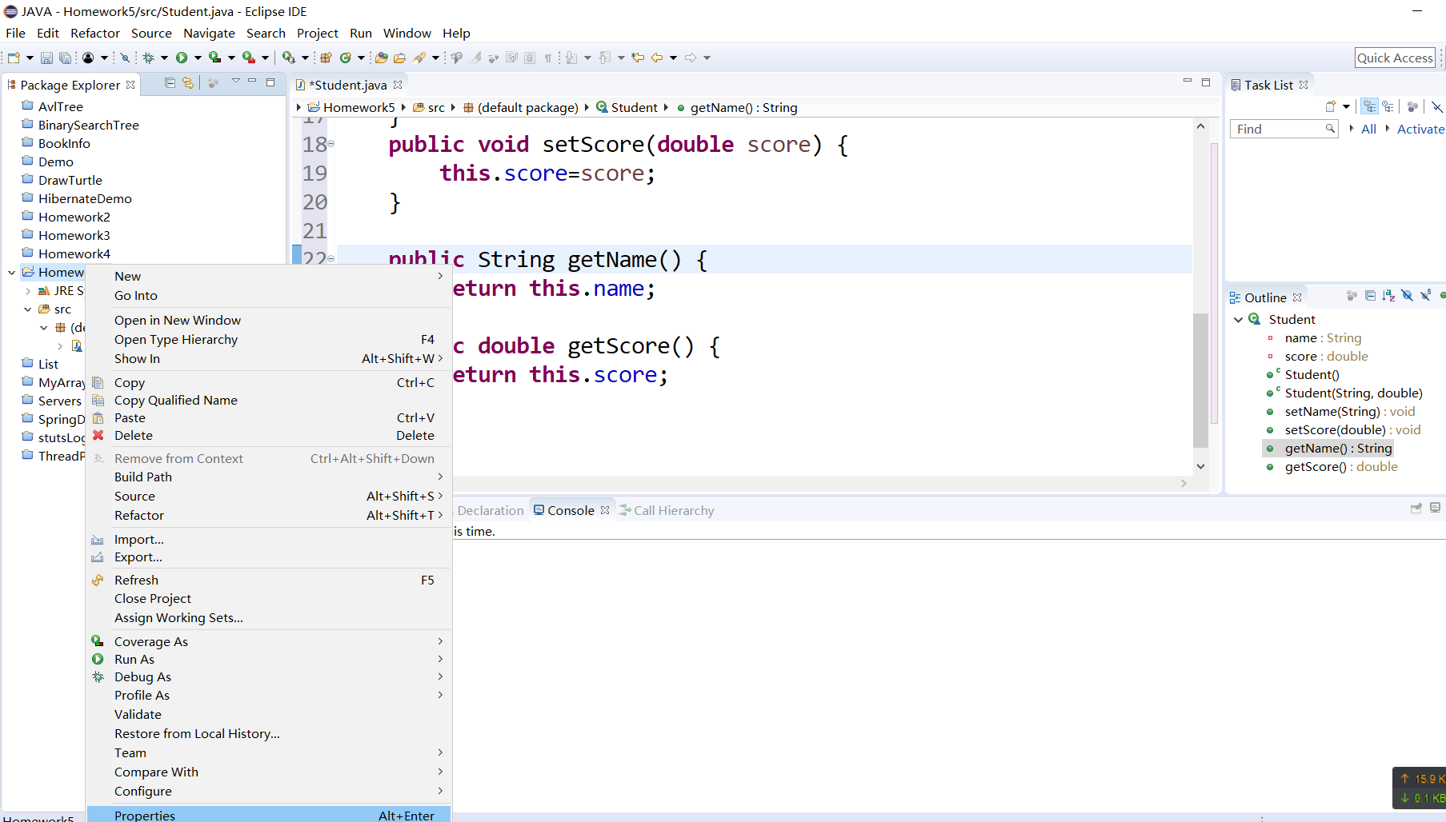Screen dimensions: 1446x822
Task: Collapse the Homework5 project tree node
Action: (x=11, y=273)
